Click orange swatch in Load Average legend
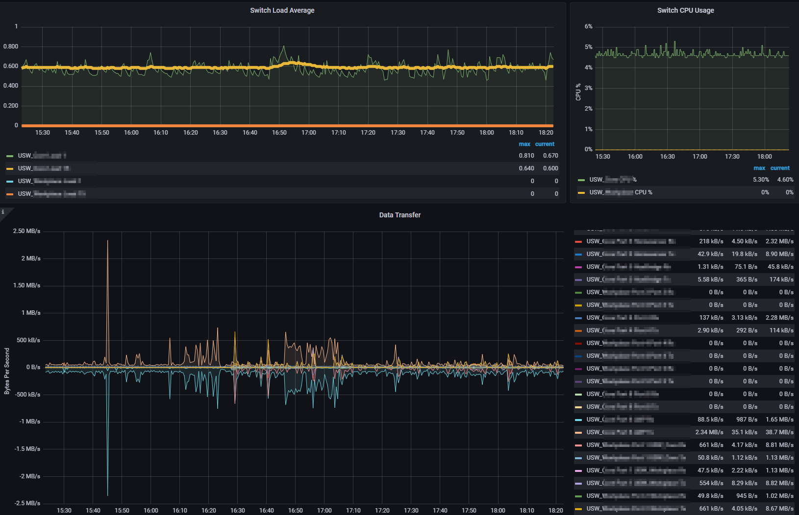The image size is (799, 515). click(x=10, y=194)
